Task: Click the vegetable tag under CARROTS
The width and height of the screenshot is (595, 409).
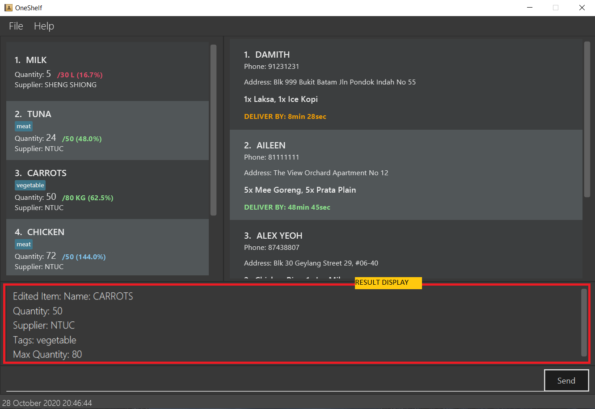Action: [x=30, y=186]
